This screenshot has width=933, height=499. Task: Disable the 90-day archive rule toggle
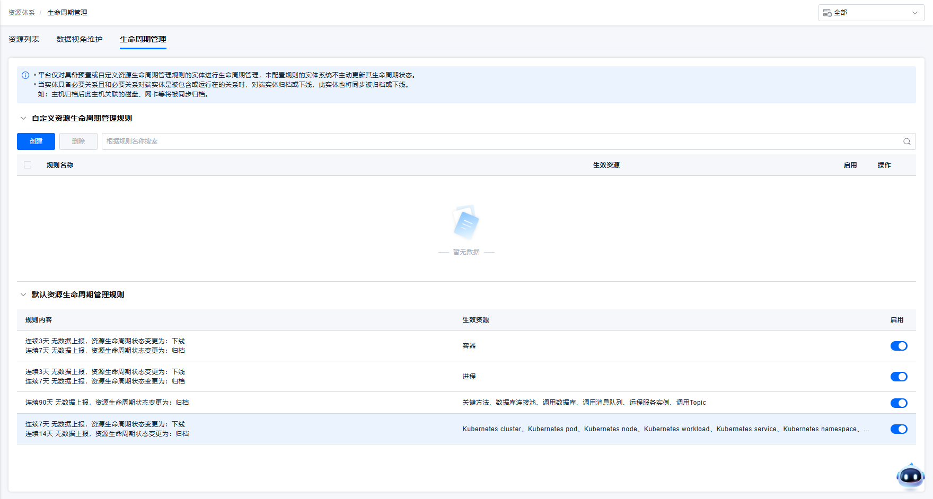pyautogui.click(x=899, y=403)
